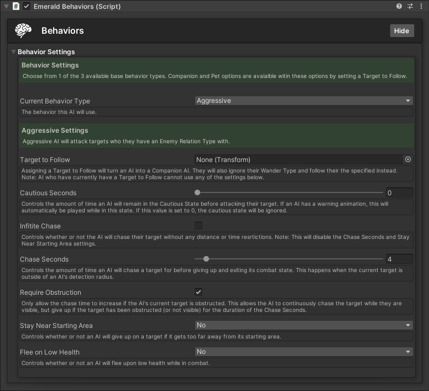This screenshot has height=391, width=429.
Task: Click the Hide button
Action: coord(401,30)
